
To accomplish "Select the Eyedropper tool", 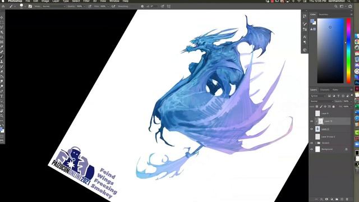I will click(x=2, y=47).
